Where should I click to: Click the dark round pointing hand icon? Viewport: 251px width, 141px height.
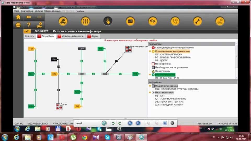tap(108, 21)
